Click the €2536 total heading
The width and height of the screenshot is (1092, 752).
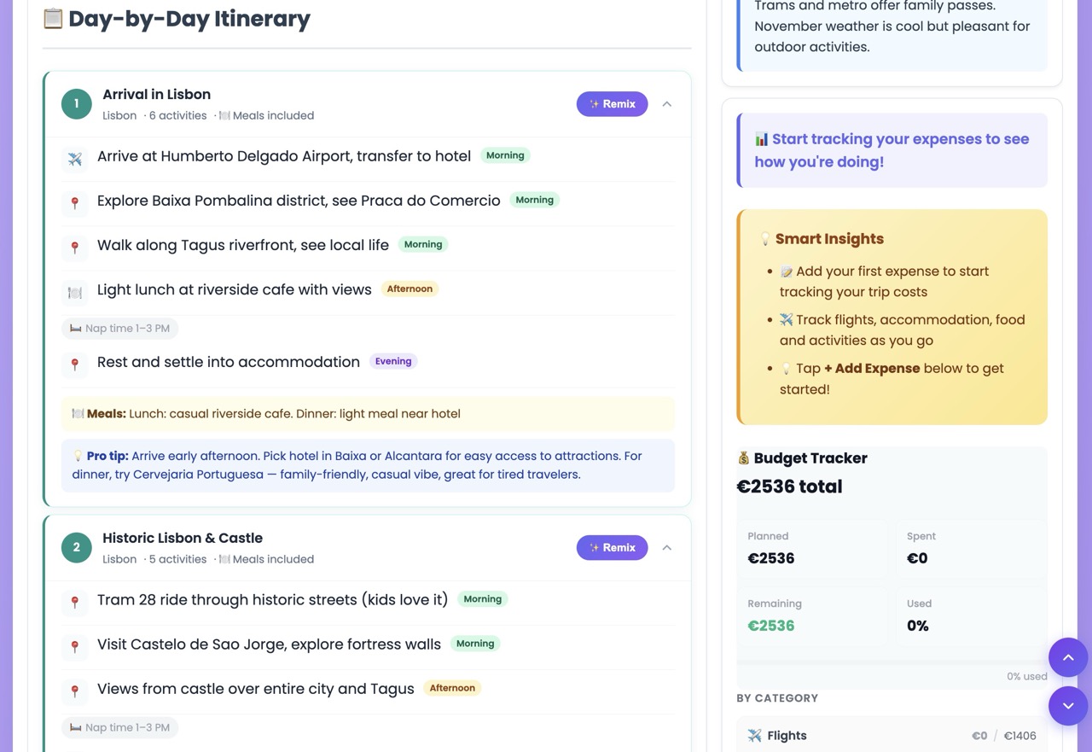(x=789, y=487)
